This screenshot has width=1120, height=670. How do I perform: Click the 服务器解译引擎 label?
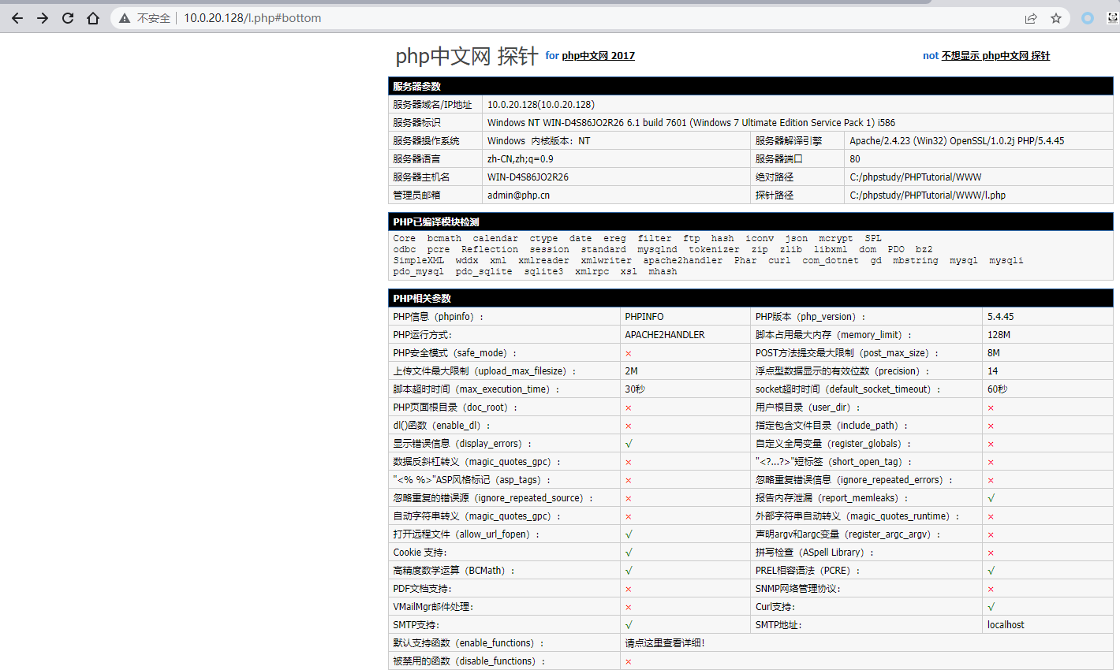(789, 141)
